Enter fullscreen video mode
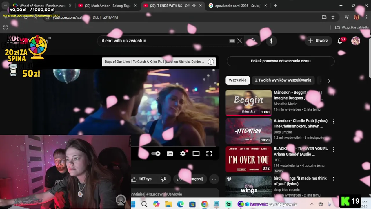 tap(209, 154)
